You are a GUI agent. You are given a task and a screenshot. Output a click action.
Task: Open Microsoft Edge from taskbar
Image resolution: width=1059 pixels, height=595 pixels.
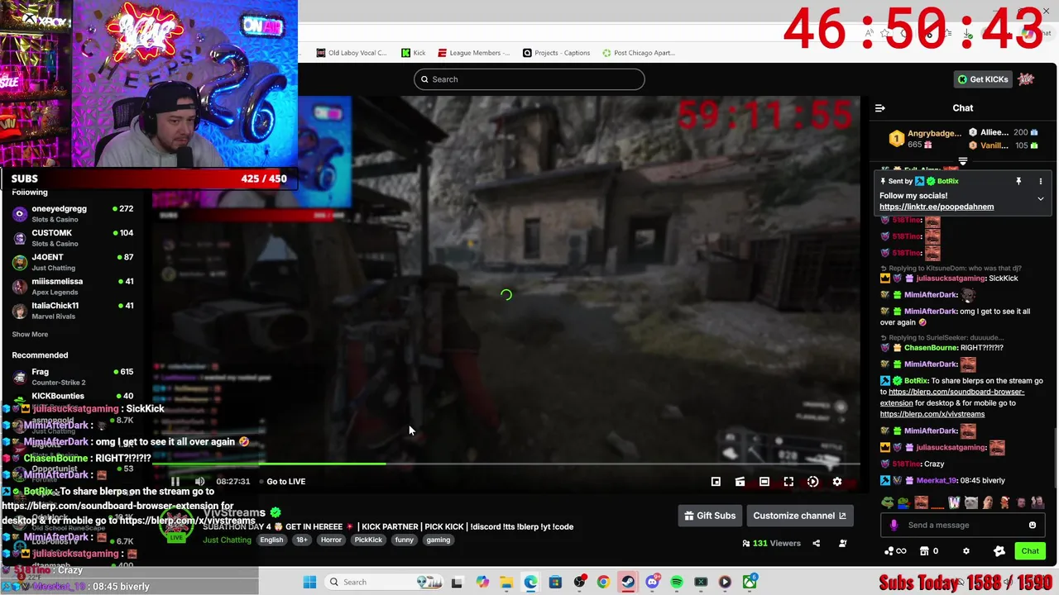point(530,583)
